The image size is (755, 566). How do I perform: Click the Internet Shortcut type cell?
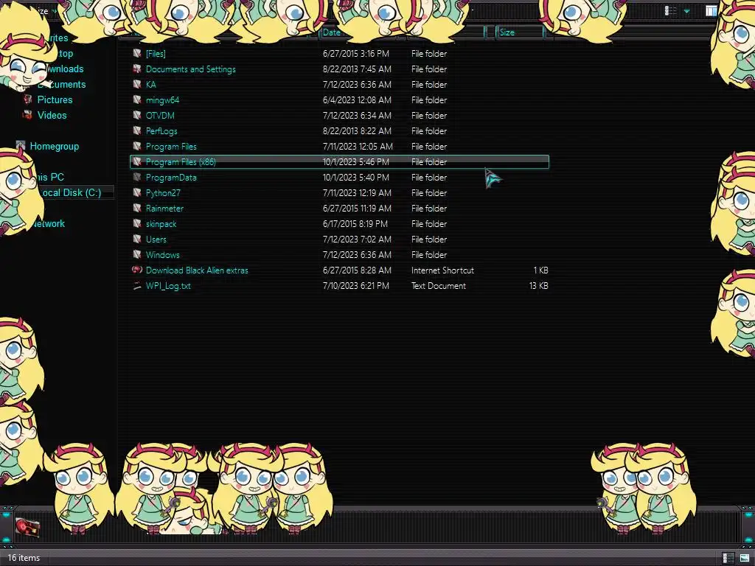click(442, 270)
